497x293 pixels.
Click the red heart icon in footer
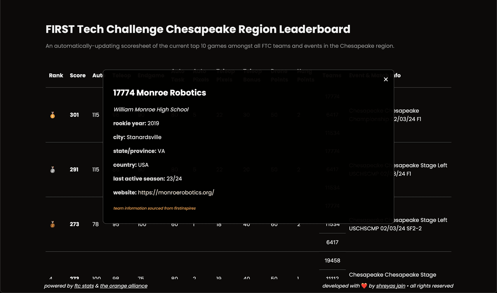pyautogui.click(x=364, y=286)
